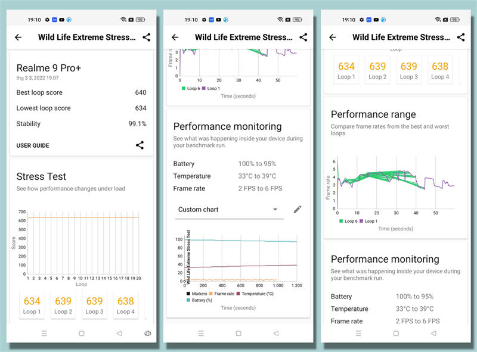Screen dimensions: 477x352
Task: Click Frame rate 2 FPS to 6 FPS, middle phone
Action: point(228,188)
